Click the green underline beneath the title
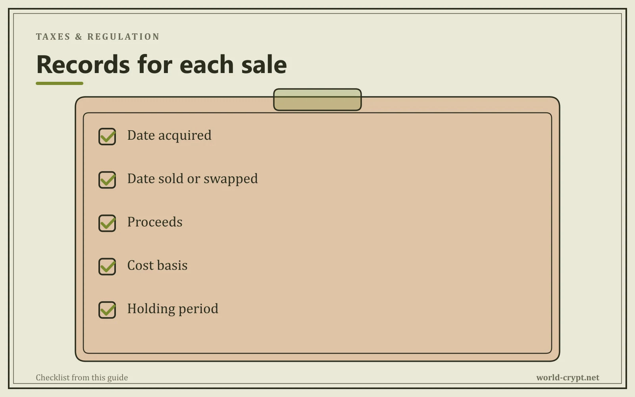The height and width of the screenshot is (397, 635). [60, 83]
